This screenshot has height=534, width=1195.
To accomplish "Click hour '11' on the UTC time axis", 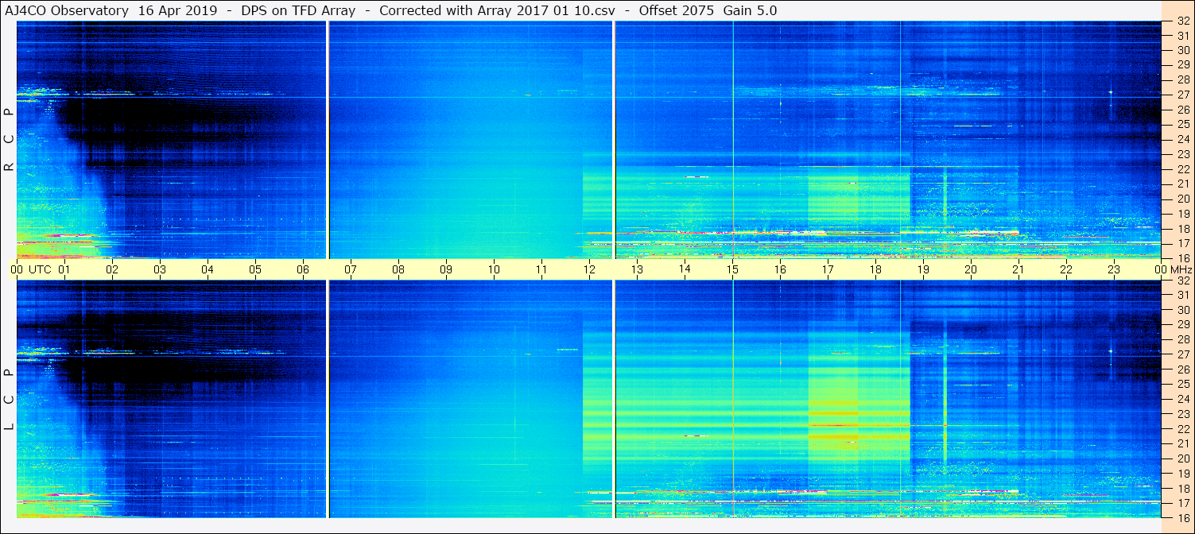I will 541,269.
